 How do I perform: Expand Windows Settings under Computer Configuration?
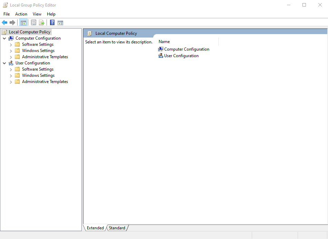(x=11, y=51)
